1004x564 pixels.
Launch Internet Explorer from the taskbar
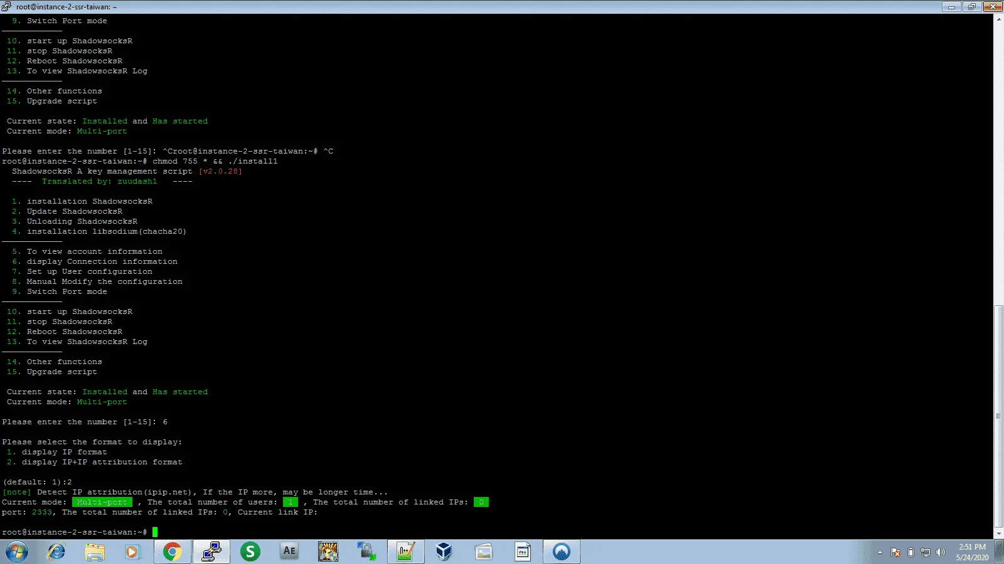(56, 552)
